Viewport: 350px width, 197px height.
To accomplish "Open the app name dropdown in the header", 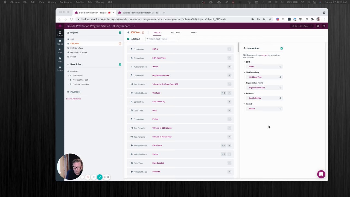I will (133, 26).
